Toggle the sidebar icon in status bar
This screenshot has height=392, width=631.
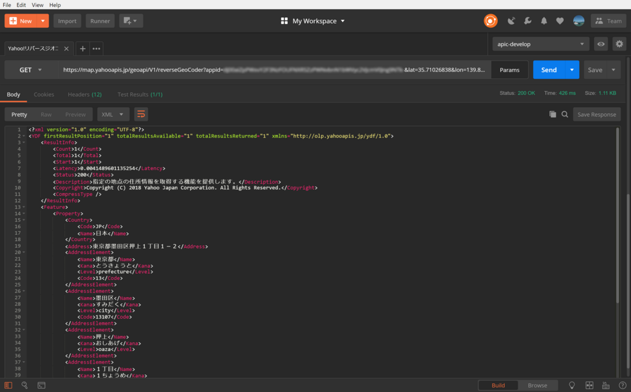coord(8,385)
